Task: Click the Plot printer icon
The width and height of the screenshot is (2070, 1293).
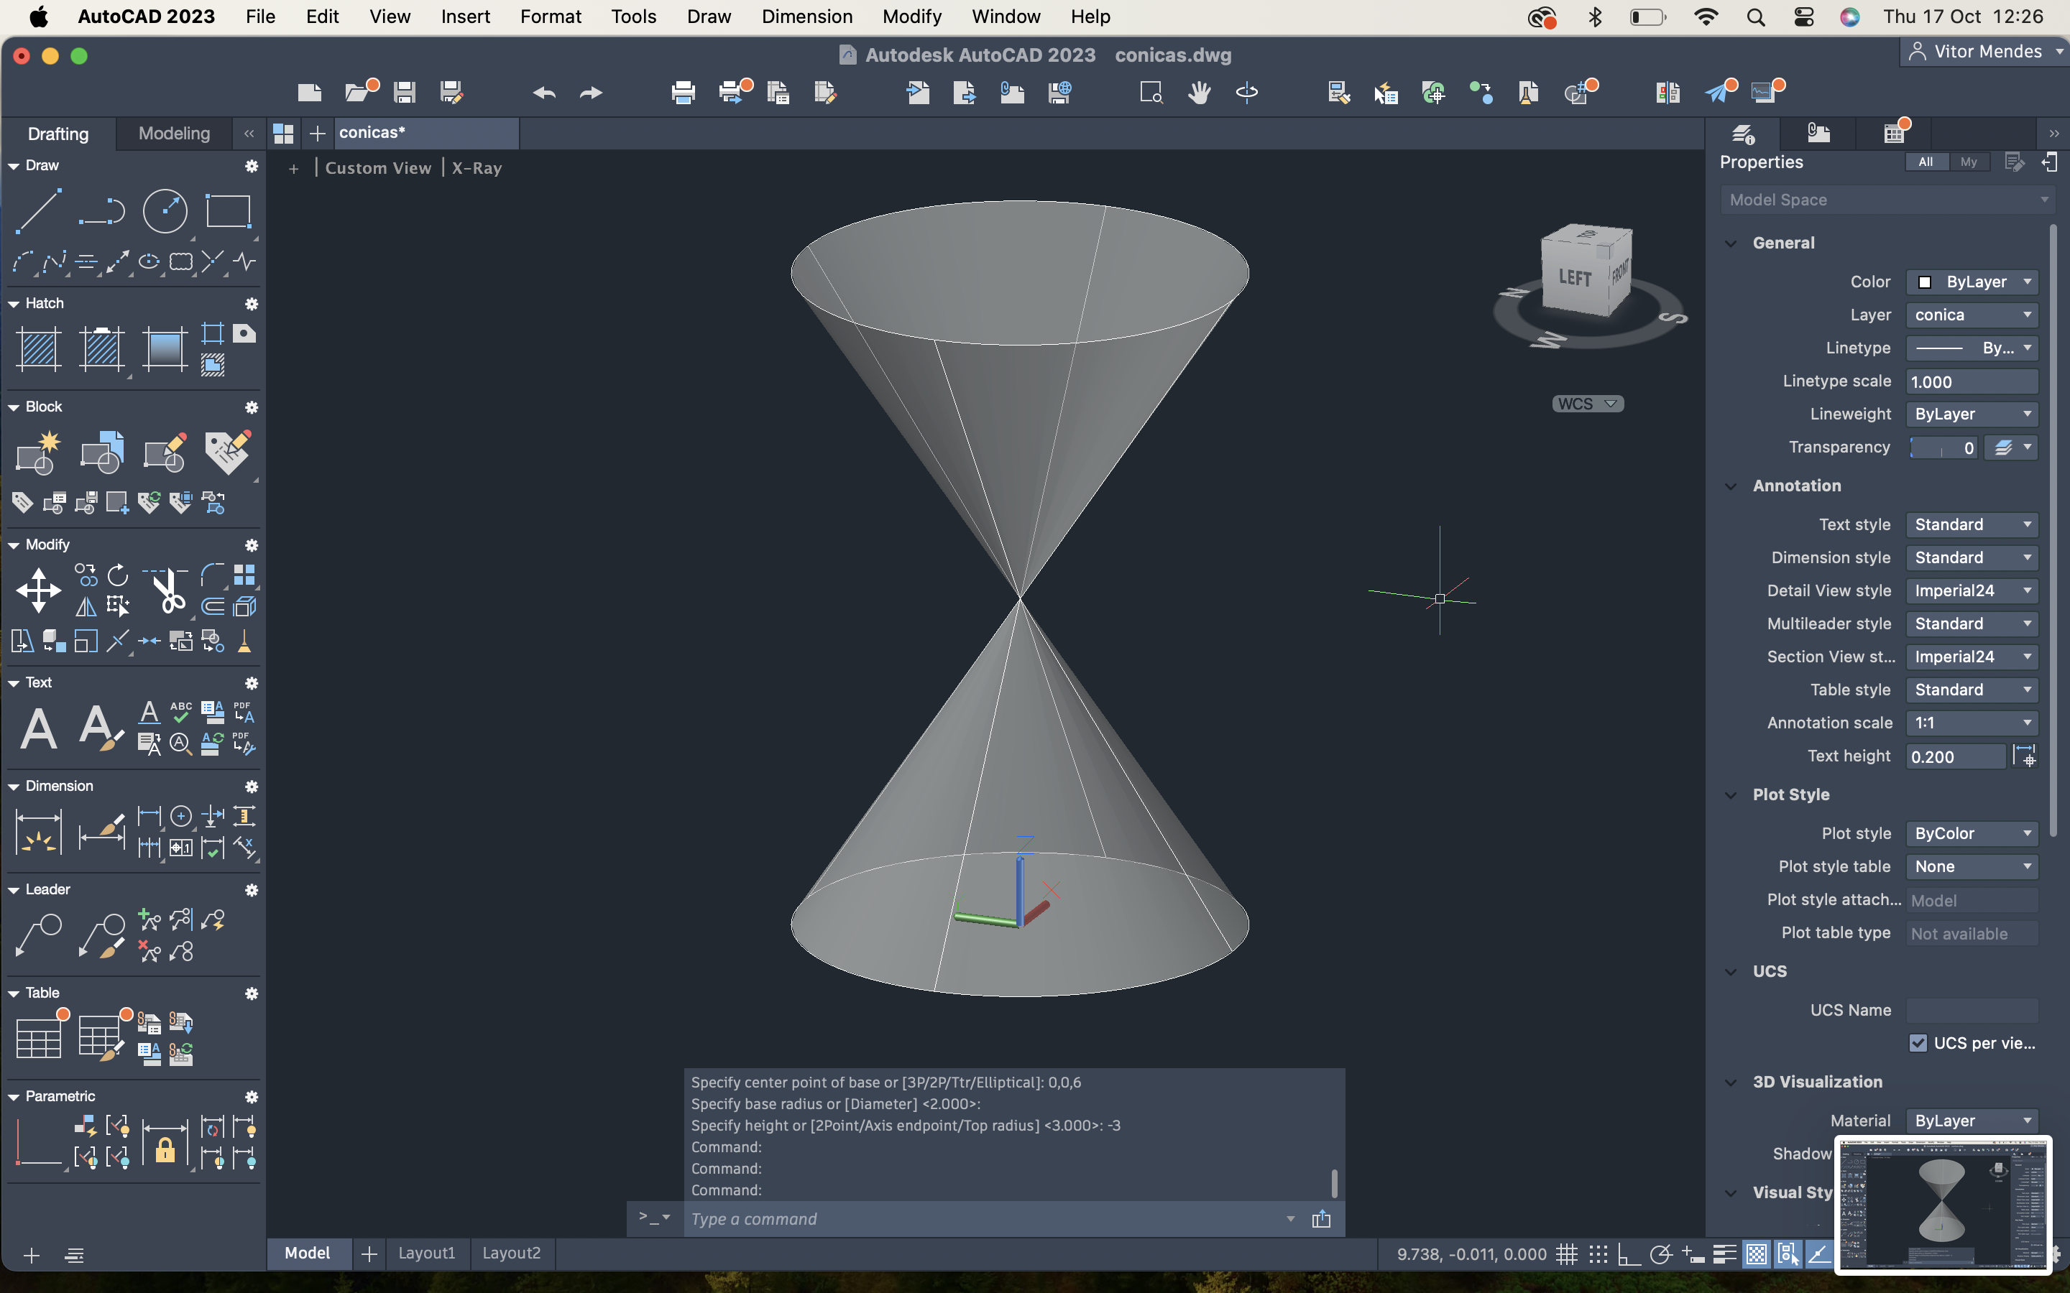Action: (x=683, y=93)
